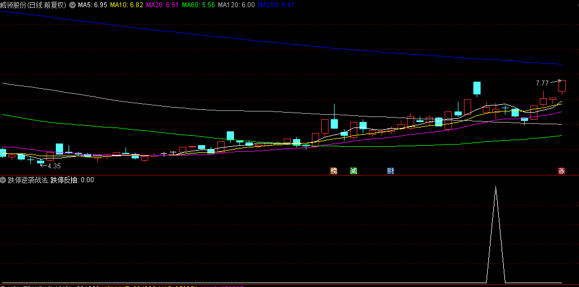Click the yellow MA10: 6.82 label
Viewport: 579px width, 287px height.
tap(127, 5)
